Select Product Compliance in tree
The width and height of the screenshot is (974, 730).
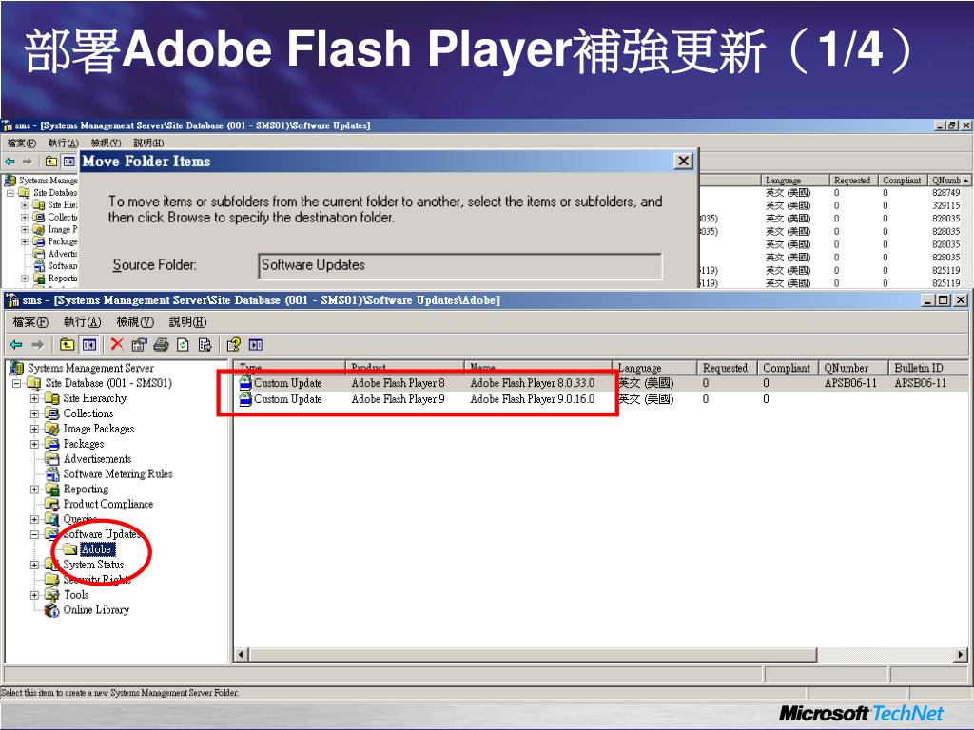point(108,504)
